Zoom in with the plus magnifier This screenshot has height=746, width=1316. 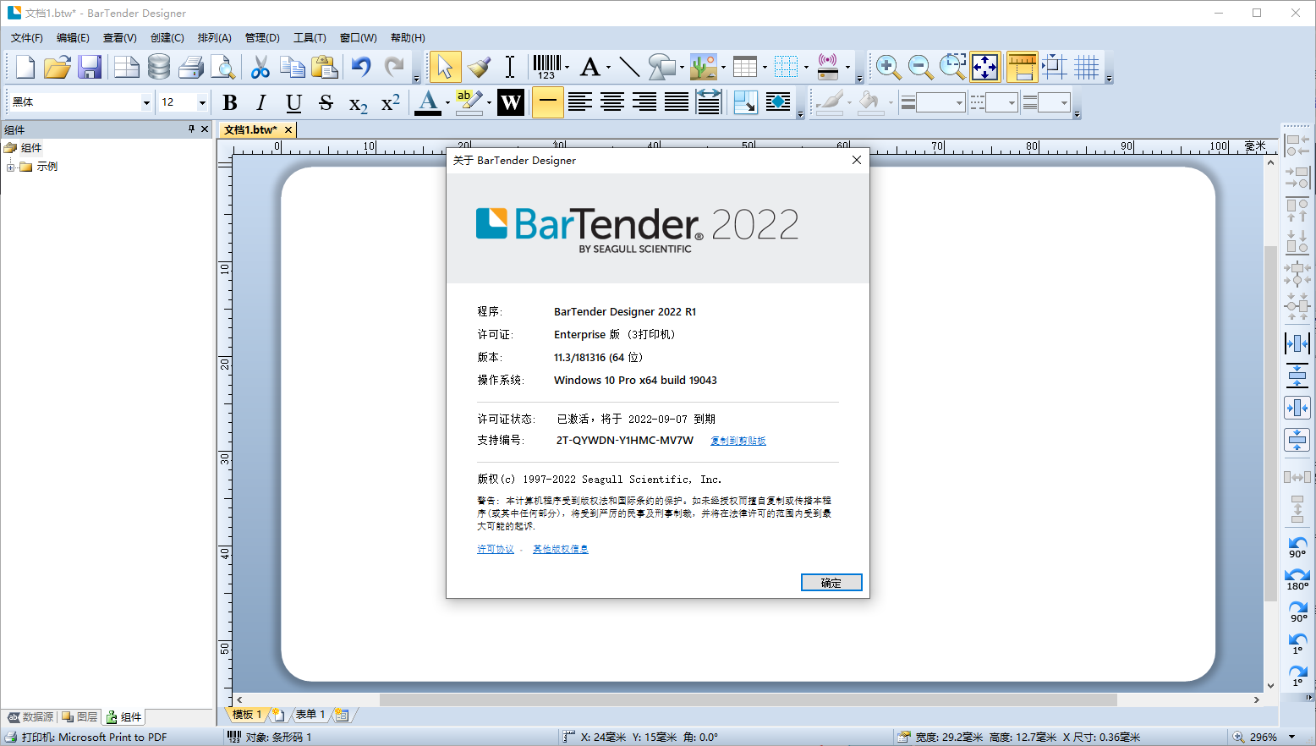click(x=888, y=67)
